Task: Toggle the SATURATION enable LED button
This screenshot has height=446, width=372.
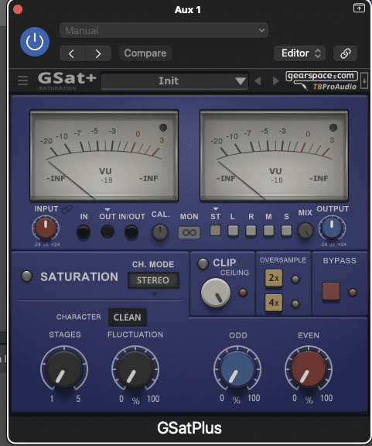Action: coord(27,276)
